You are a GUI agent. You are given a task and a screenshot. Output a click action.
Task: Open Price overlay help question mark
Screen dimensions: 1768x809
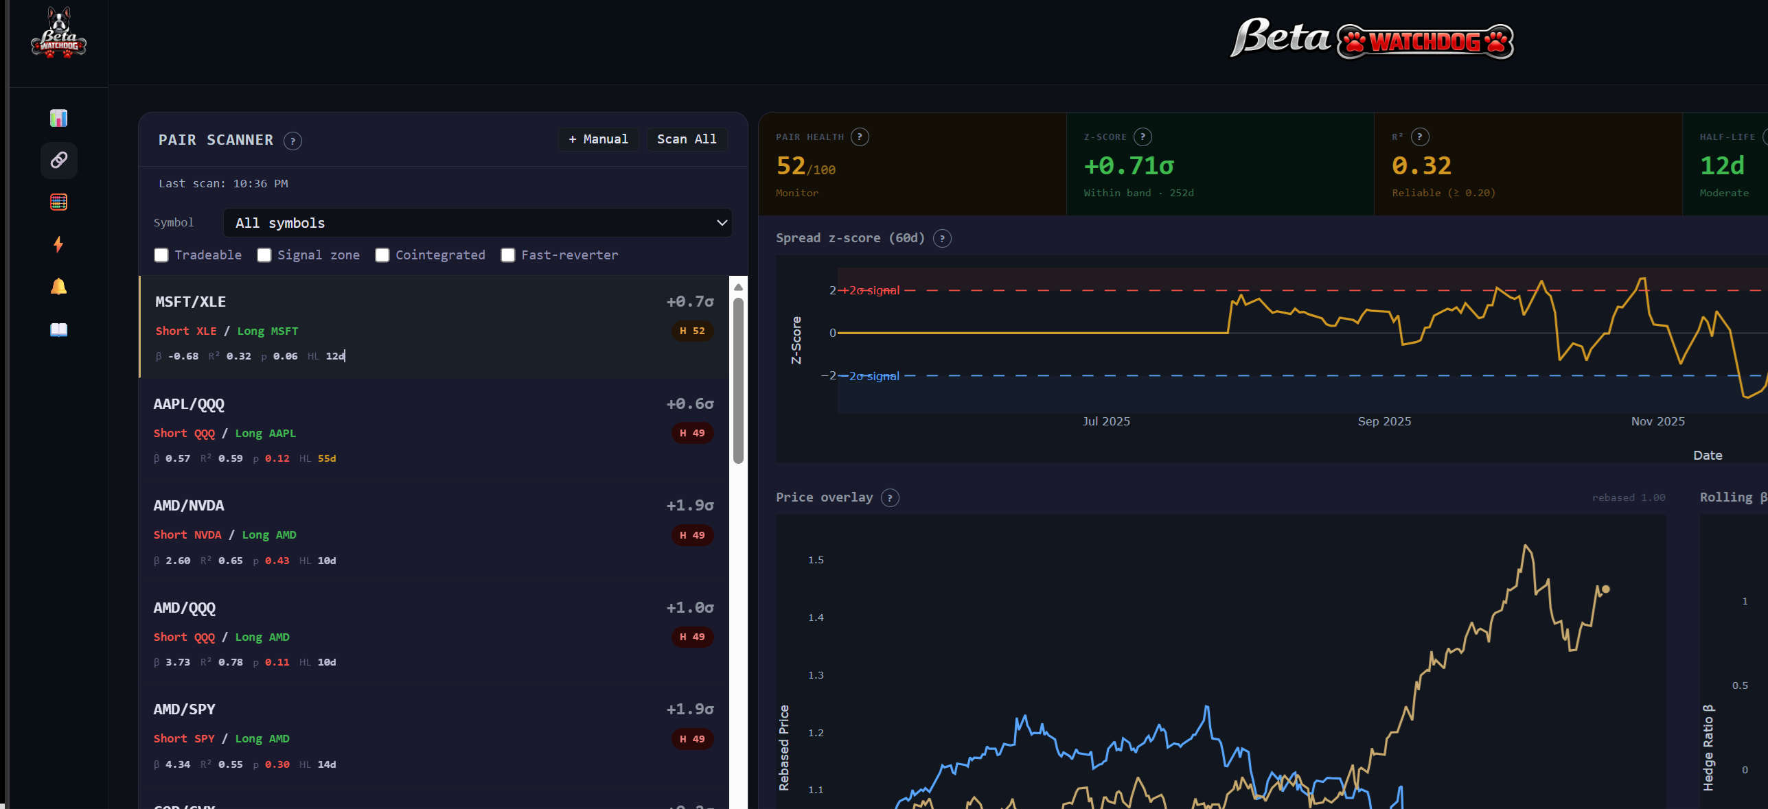[x=890, y=497]
